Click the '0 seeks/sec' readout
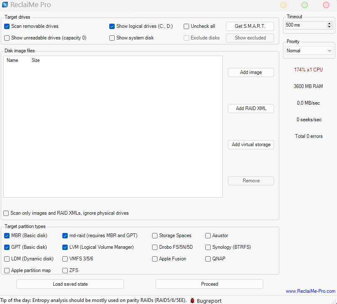 (309, 120)
